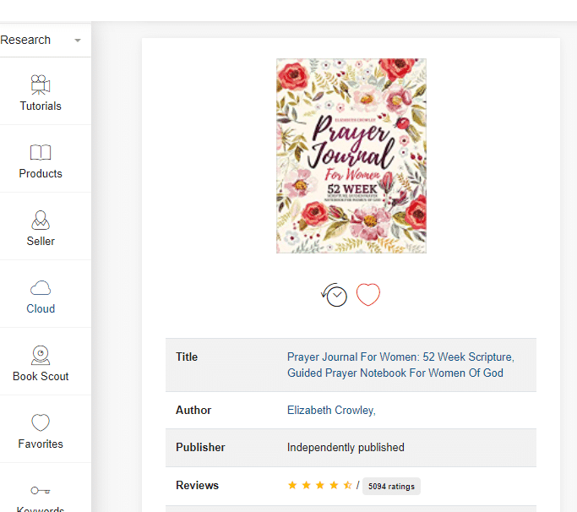Click the Tutorials label in sidebar
The image size is (577, 512).
(x=41, y=106)
